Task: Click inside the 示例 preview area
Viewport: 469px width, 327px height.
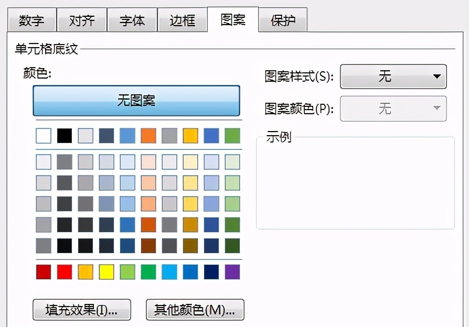Action: coord(355,182)
